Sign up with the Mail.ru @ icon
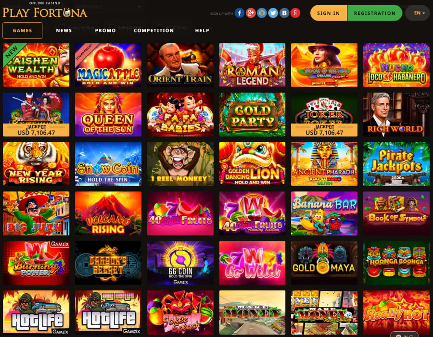This screenshot has width=433, height=337. tap(262, 13)
